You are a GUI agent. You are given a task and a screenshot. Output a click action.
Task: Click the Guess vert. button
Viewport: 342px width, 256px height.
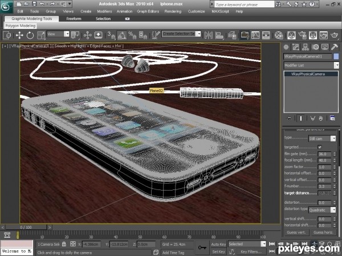(x=296, y=233)
